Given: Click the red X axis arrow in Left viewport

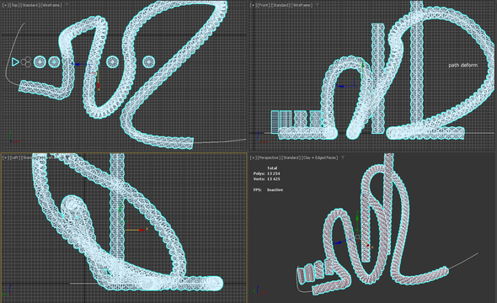Looking at the screenshot, I should pos(142,230).
